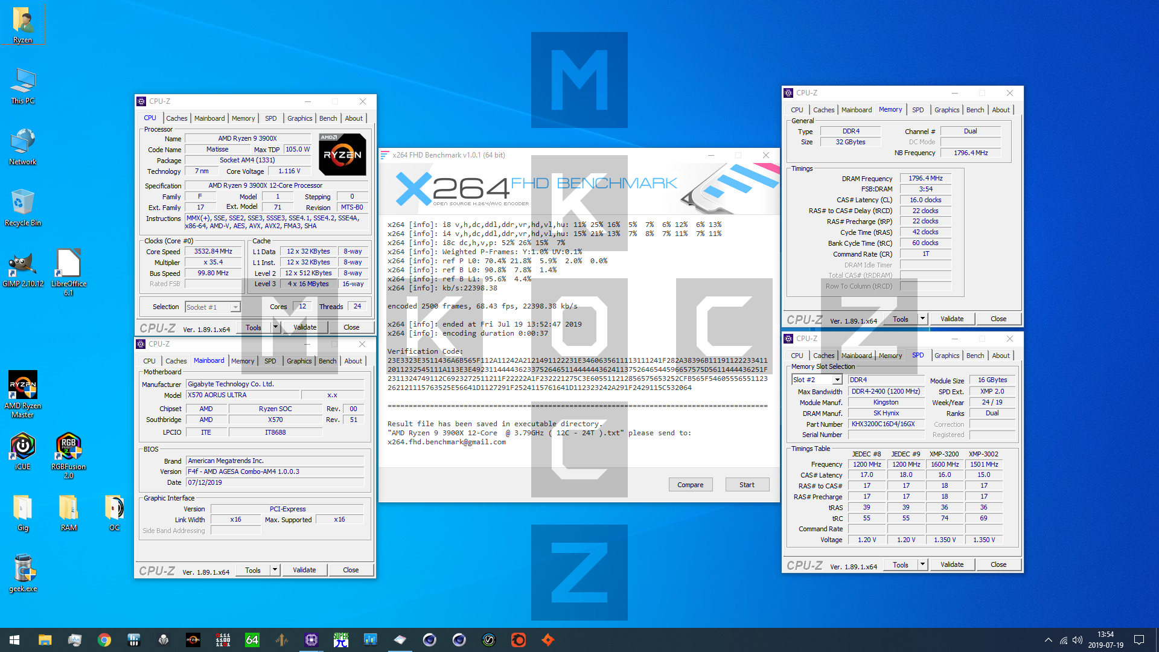Click the Core Speed value 3532.84 MHz
The image size is (1159, 652).
pos(212,252)
